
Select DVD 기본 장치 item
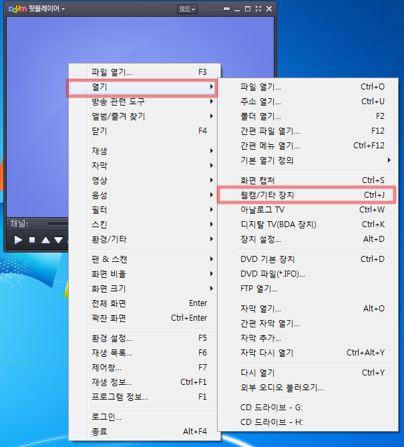point(308,259)
